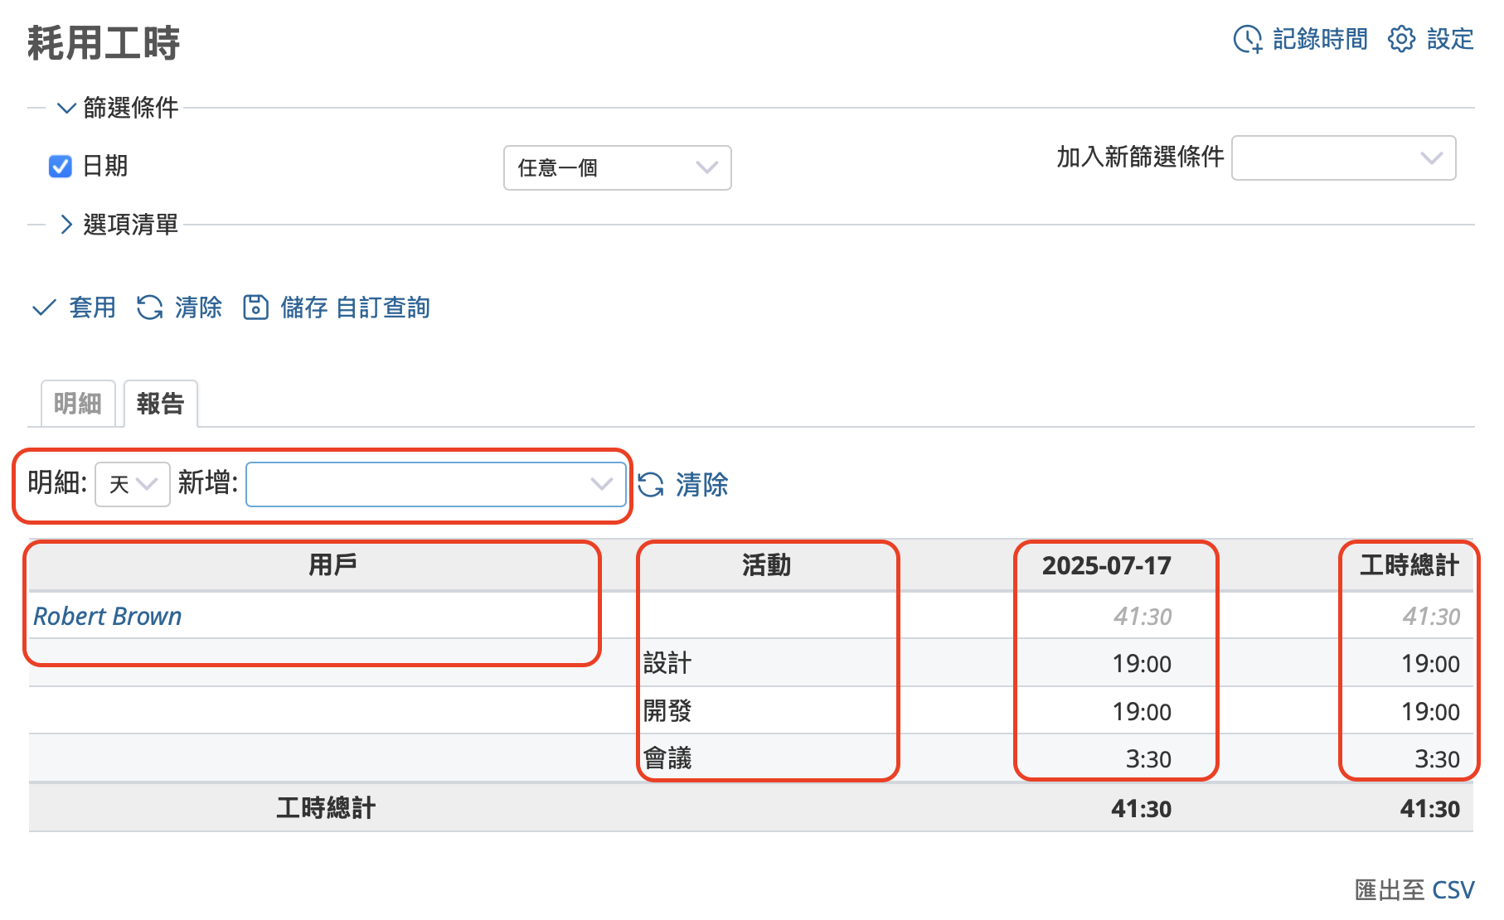Click the 工時總計 column header
The height and width of the screenshot is (920, 1504).
pos(1409,565)
